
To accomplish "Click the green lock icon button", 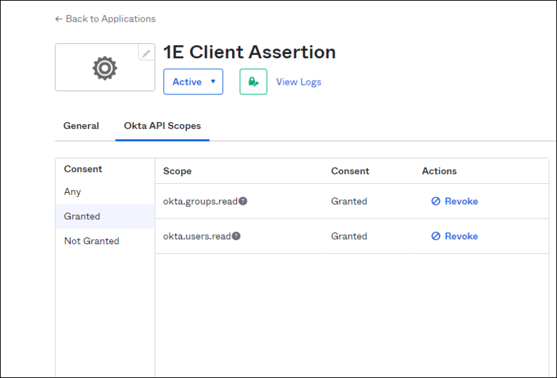I will [x=253, y=82].
